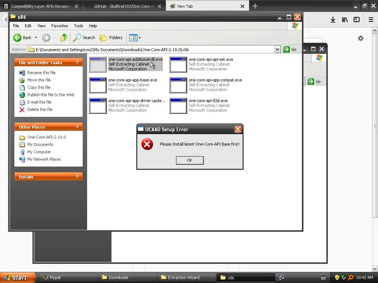Screen dimensions: 378x283
Task: Click Copy this file
Action: (x=39, y=87)
